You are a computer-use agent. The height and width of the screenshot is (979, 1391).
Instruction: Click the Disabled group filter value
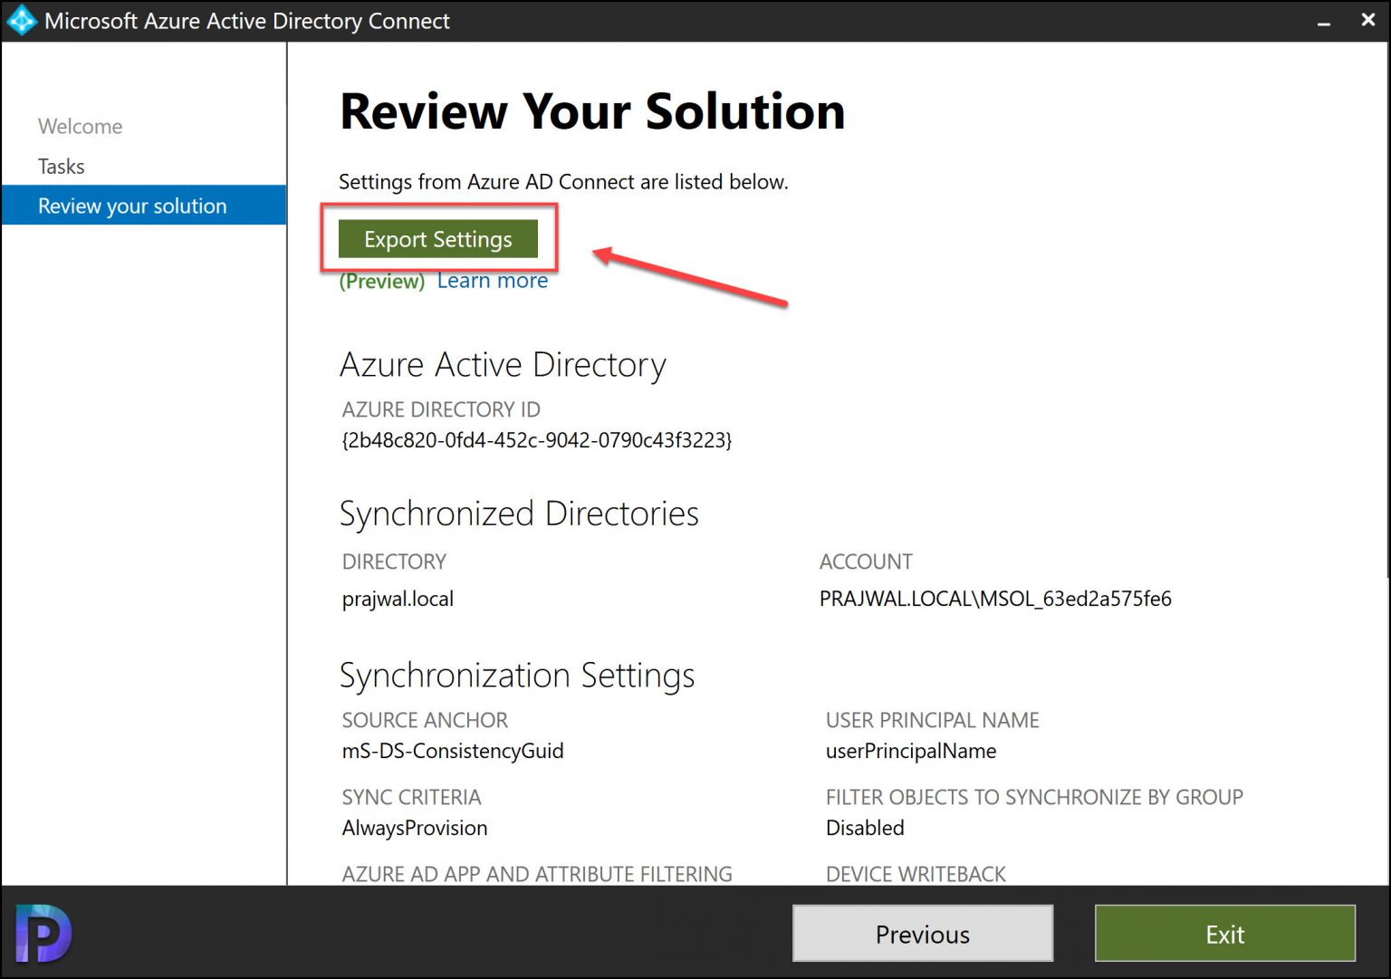tap(865, 828)
